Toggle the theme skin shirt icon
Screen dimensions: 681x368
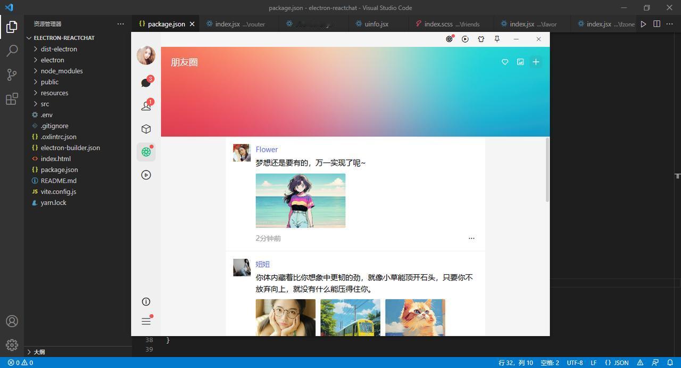[x=481, y=39]
